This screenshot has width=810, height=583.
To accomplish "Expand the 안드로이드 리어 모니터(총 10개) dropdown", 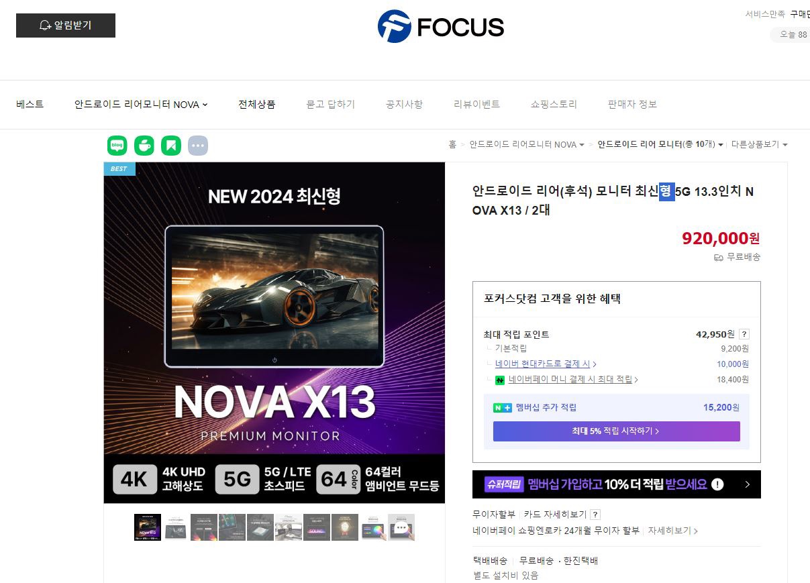I will coord(660,144).
